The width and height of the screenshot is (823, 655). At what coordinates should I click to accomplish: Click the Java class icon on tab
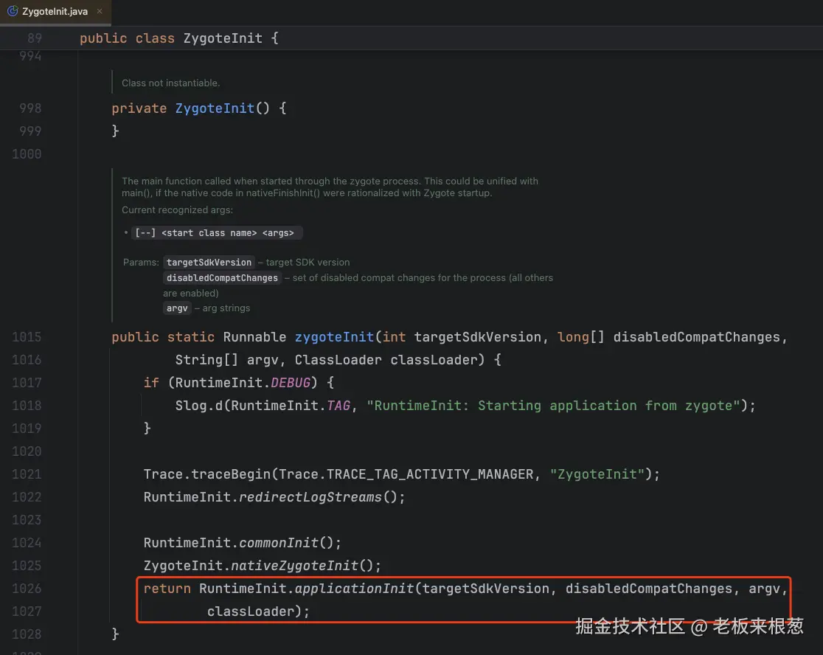(13, 11)
